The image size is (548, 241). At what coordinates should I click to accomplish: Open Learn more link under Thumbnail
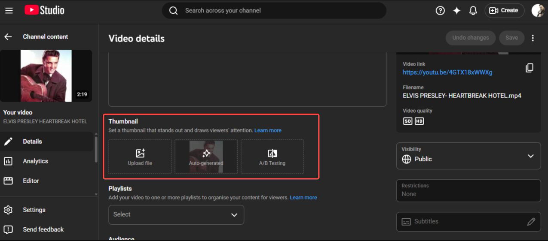click(x=268, y=130)
